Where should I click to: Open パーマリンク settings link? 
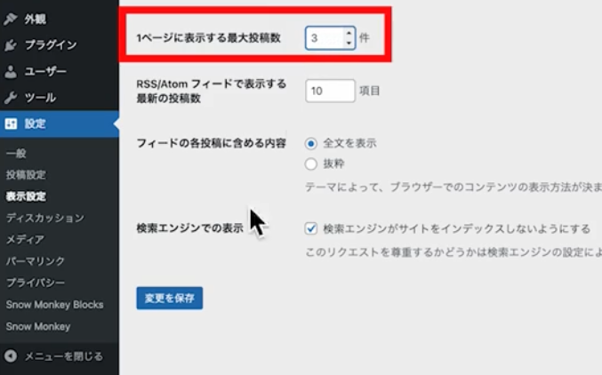point(35,261)
